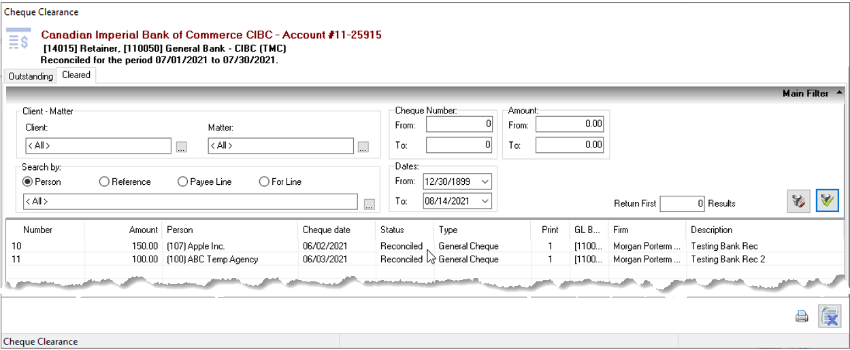Screen dimensions: 850x350
Task: Select the Reference radio button
Action: coord(125,181)
